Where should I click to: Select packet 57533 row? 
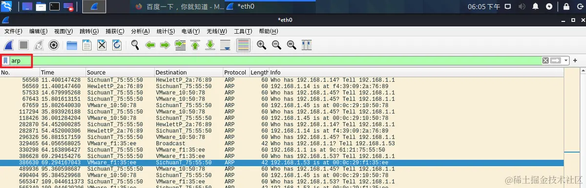pos(281,93)
